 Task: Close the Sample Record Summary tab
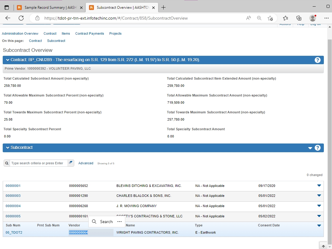coord(81,8)
